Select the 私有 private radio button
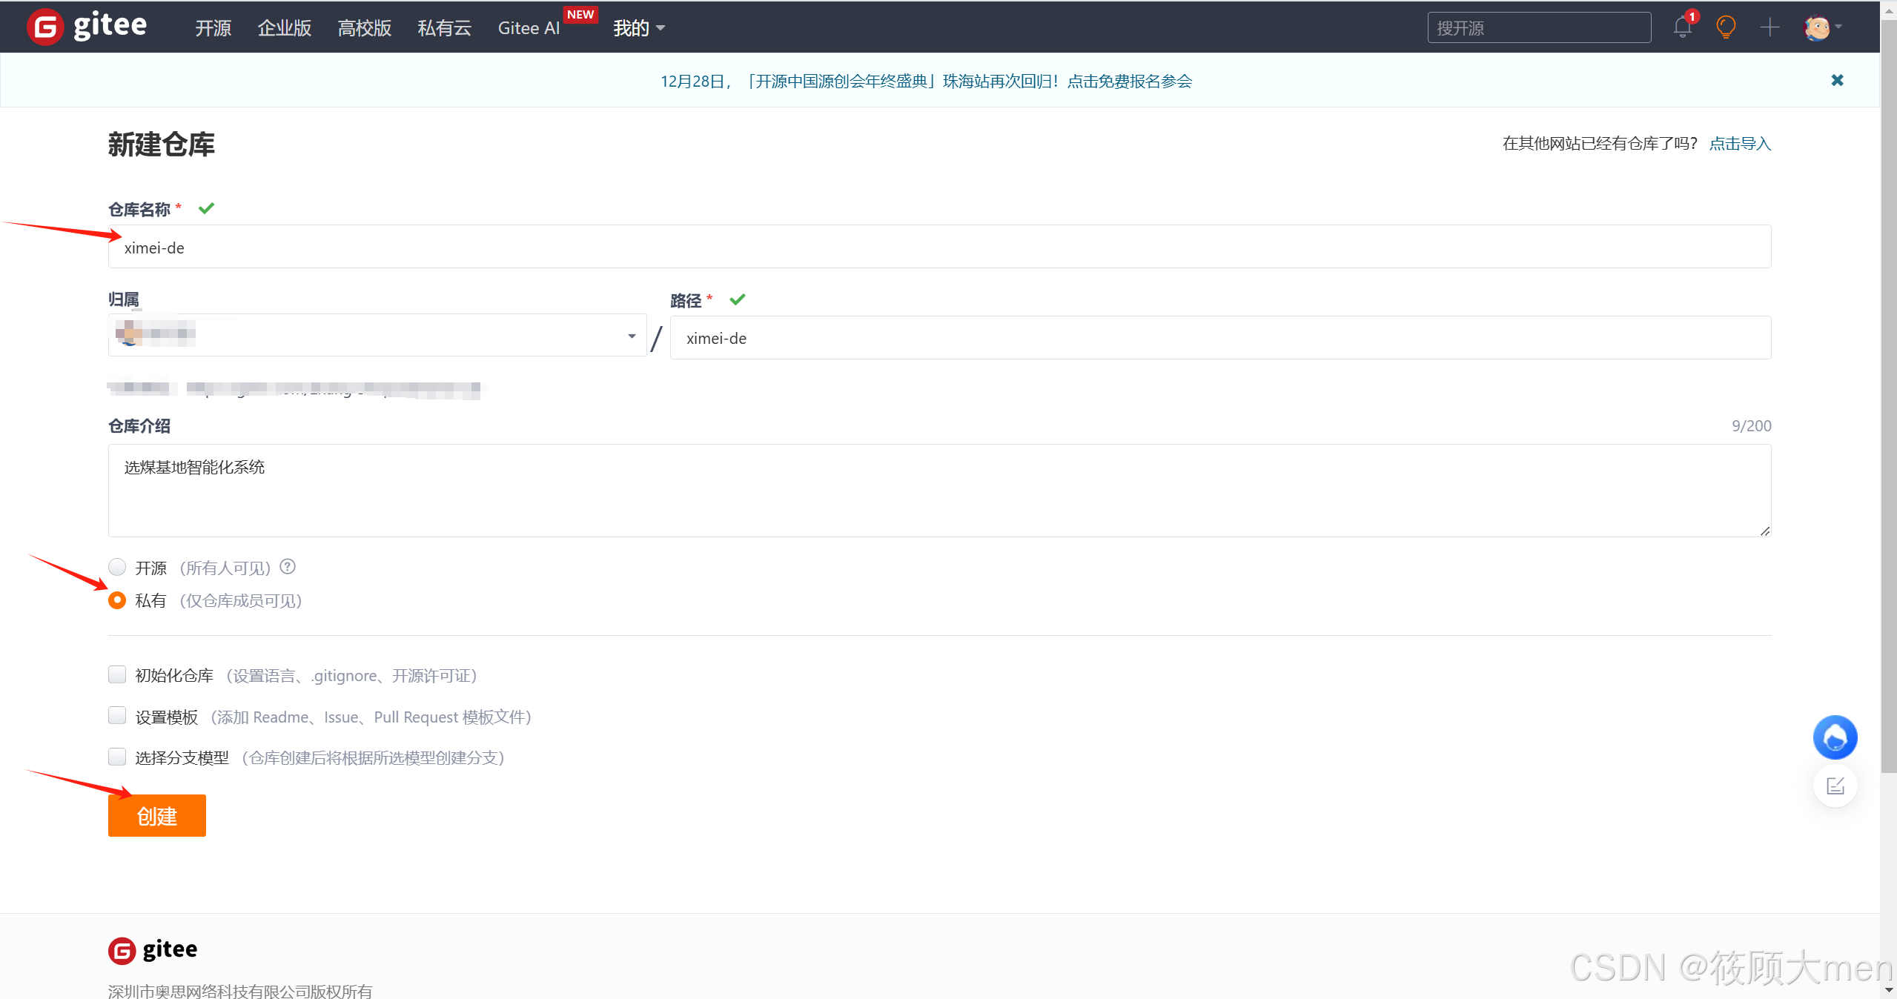 (x=117, y=600)
